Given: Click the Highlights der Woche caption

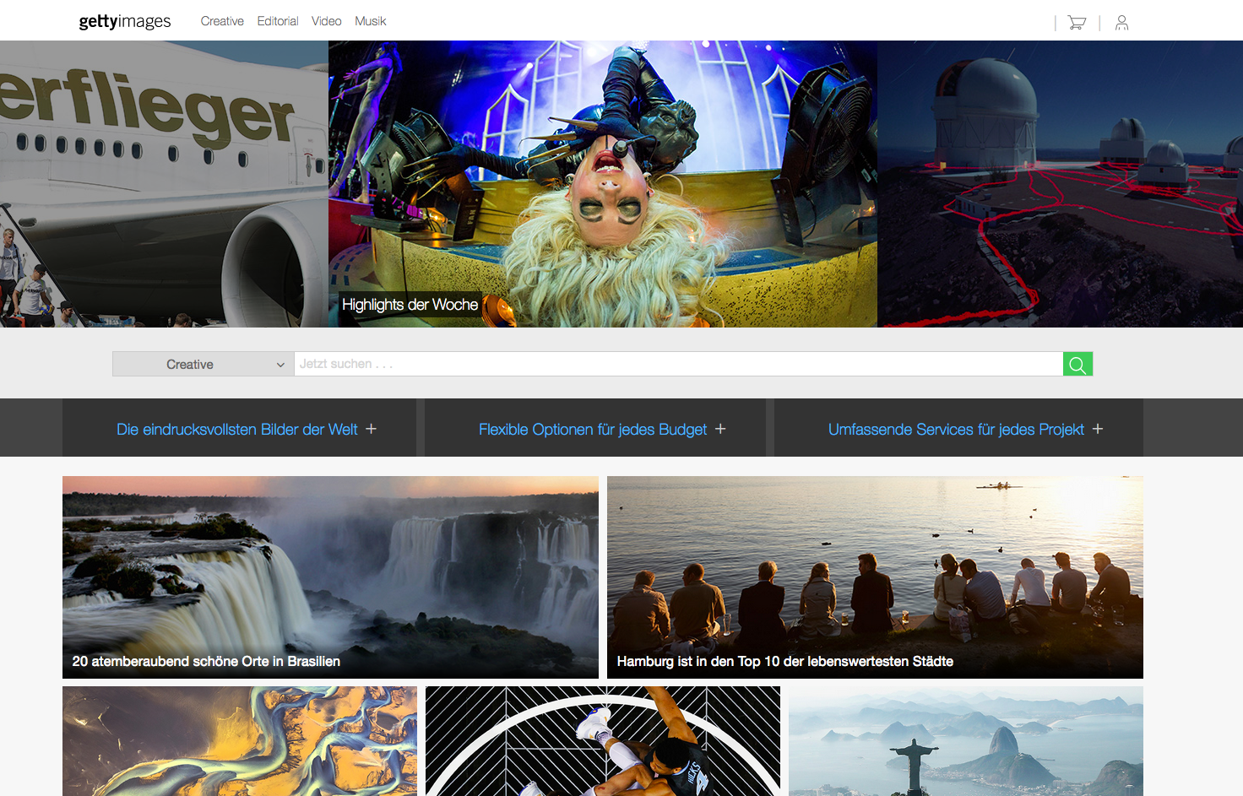Looking at the screenshot, I should [x=410, y=305].
